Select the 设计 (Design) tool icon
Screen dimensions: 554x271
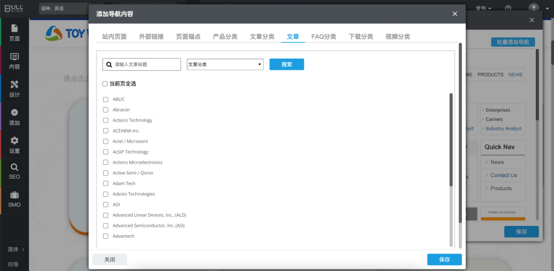14,85
